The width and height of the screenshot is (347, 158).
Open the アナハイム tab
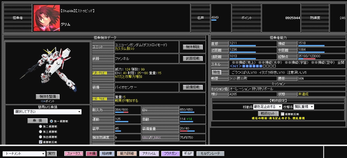(149, 154)
